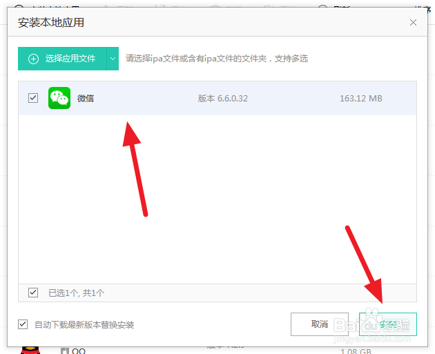Click 已选1个, 共1个 status text
435x354 pixels.
pyautogui.click(x=76, y=293)
